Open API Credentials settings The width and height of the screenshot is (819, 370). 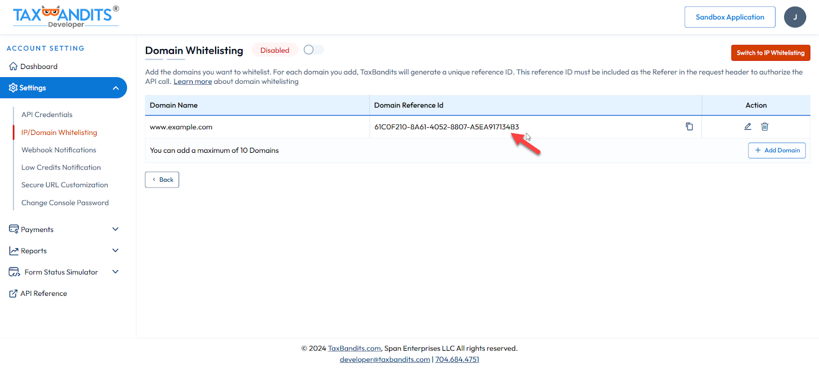pos(47,114)
